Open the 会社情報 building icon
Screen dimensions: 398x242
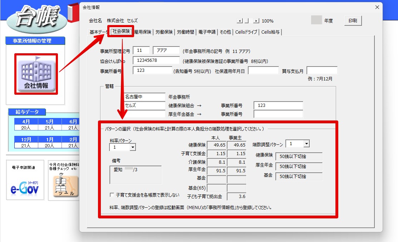tap(36, 74)
